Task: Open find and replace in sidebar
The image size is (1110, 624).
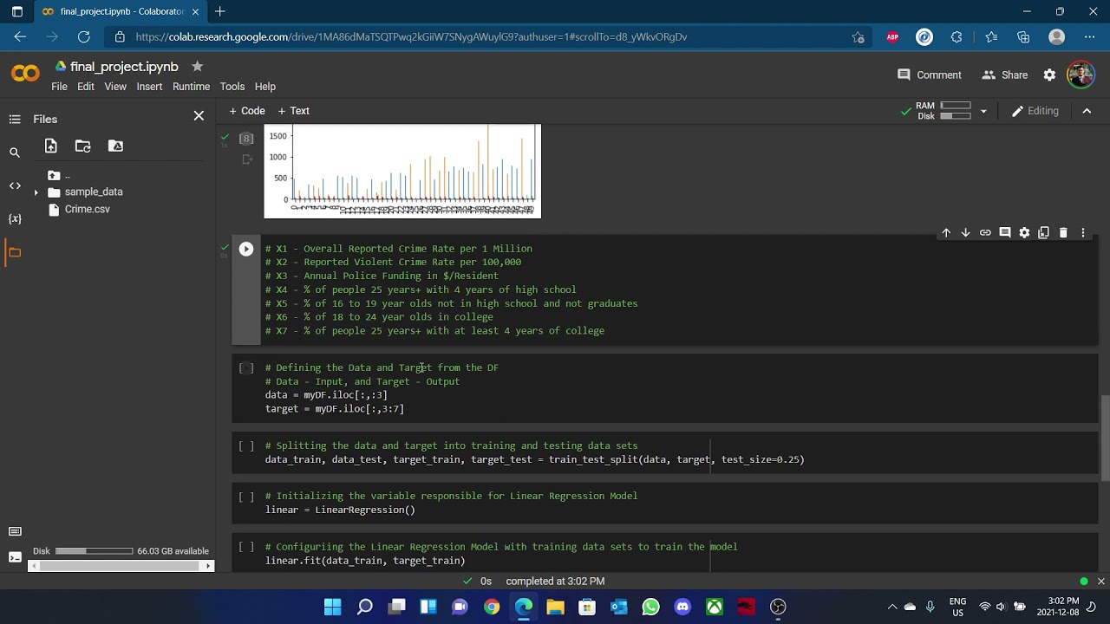Action: coord(15,153)
